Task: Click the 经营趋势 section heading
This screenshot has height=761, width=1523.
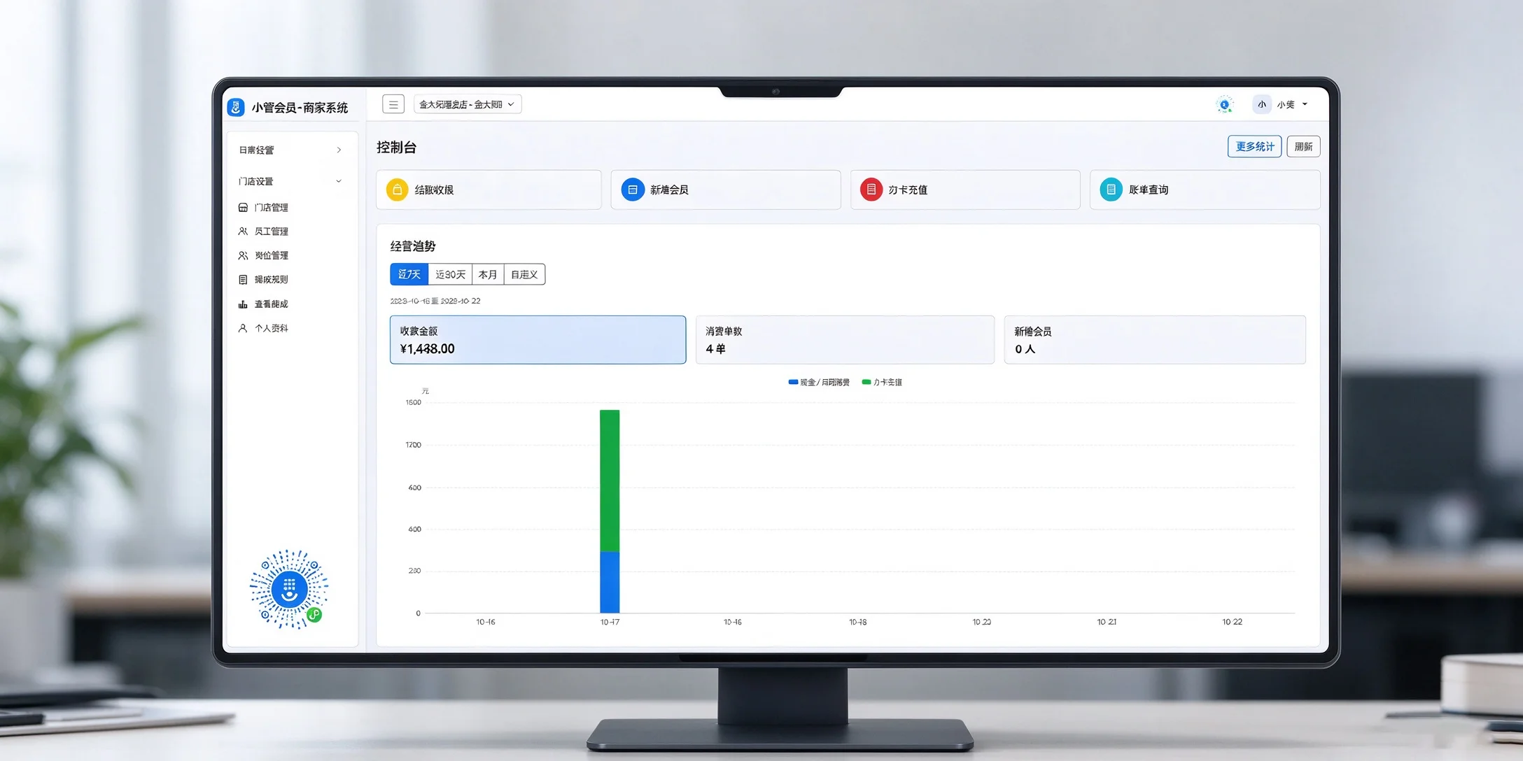Action: pyautogui.click(x=413, y=246)
